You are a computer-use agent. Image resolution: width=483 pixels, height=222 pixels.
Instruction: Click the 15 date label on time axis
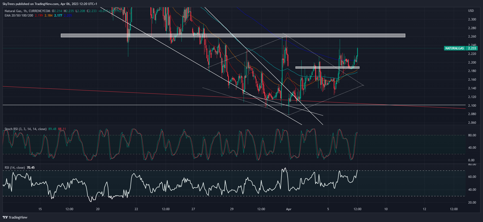(x=40, y=209)
